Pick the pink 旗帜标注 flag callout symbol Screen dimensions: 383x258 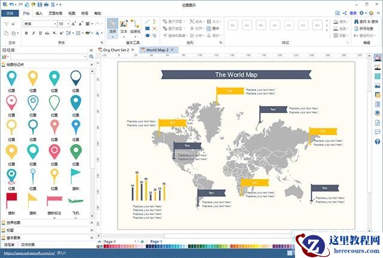(x=54, y=201)
